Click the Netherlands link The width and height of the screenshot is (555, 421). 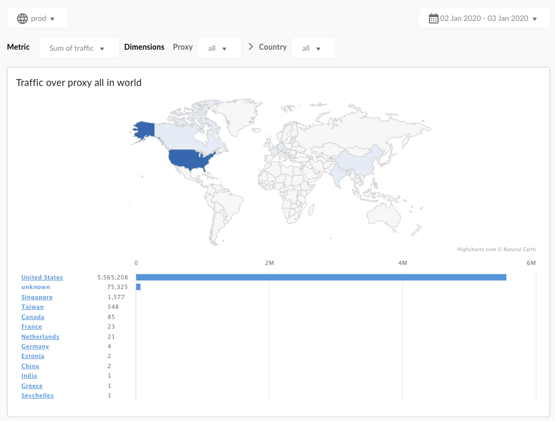40,337
